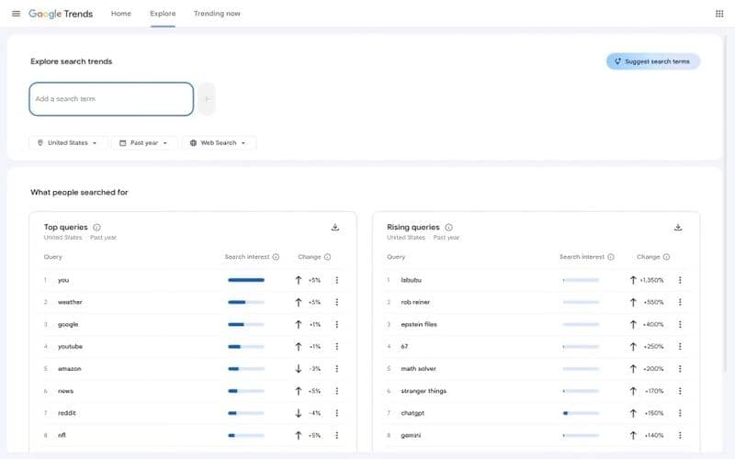The height and width of the screenshot is (459, 735).
Task: Open more options for '67' query
Action: point(680,347)
